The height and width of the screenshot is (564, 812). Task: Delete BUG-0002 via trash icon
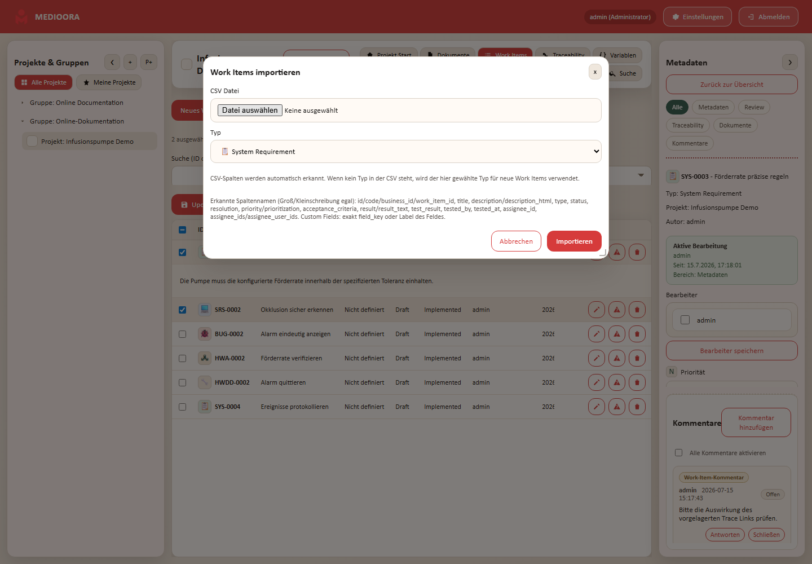(x=637, y=334)
